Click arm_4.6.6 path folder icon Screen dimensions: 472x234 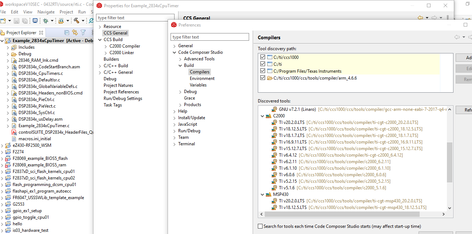(269, 78)
